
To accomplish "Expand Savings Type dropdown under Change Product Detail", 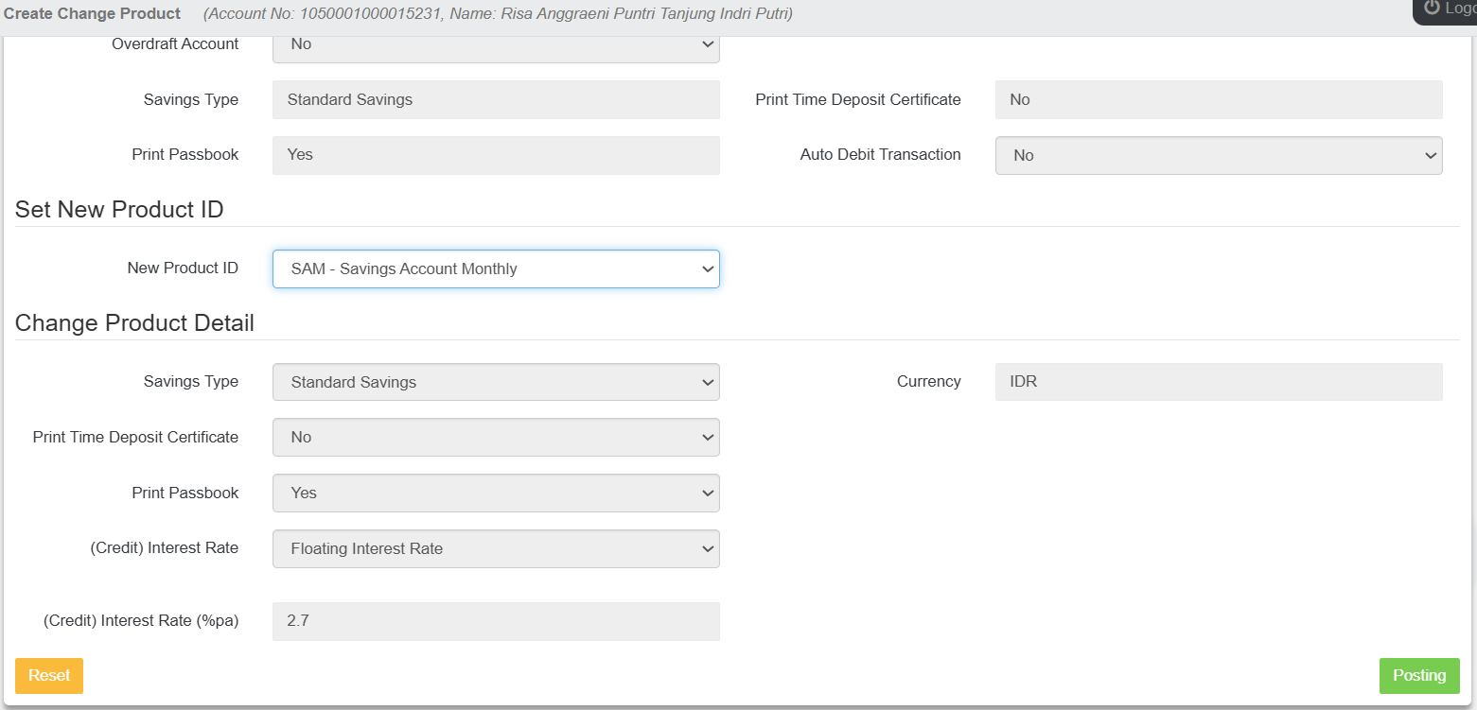I will (x=495, y=382).
